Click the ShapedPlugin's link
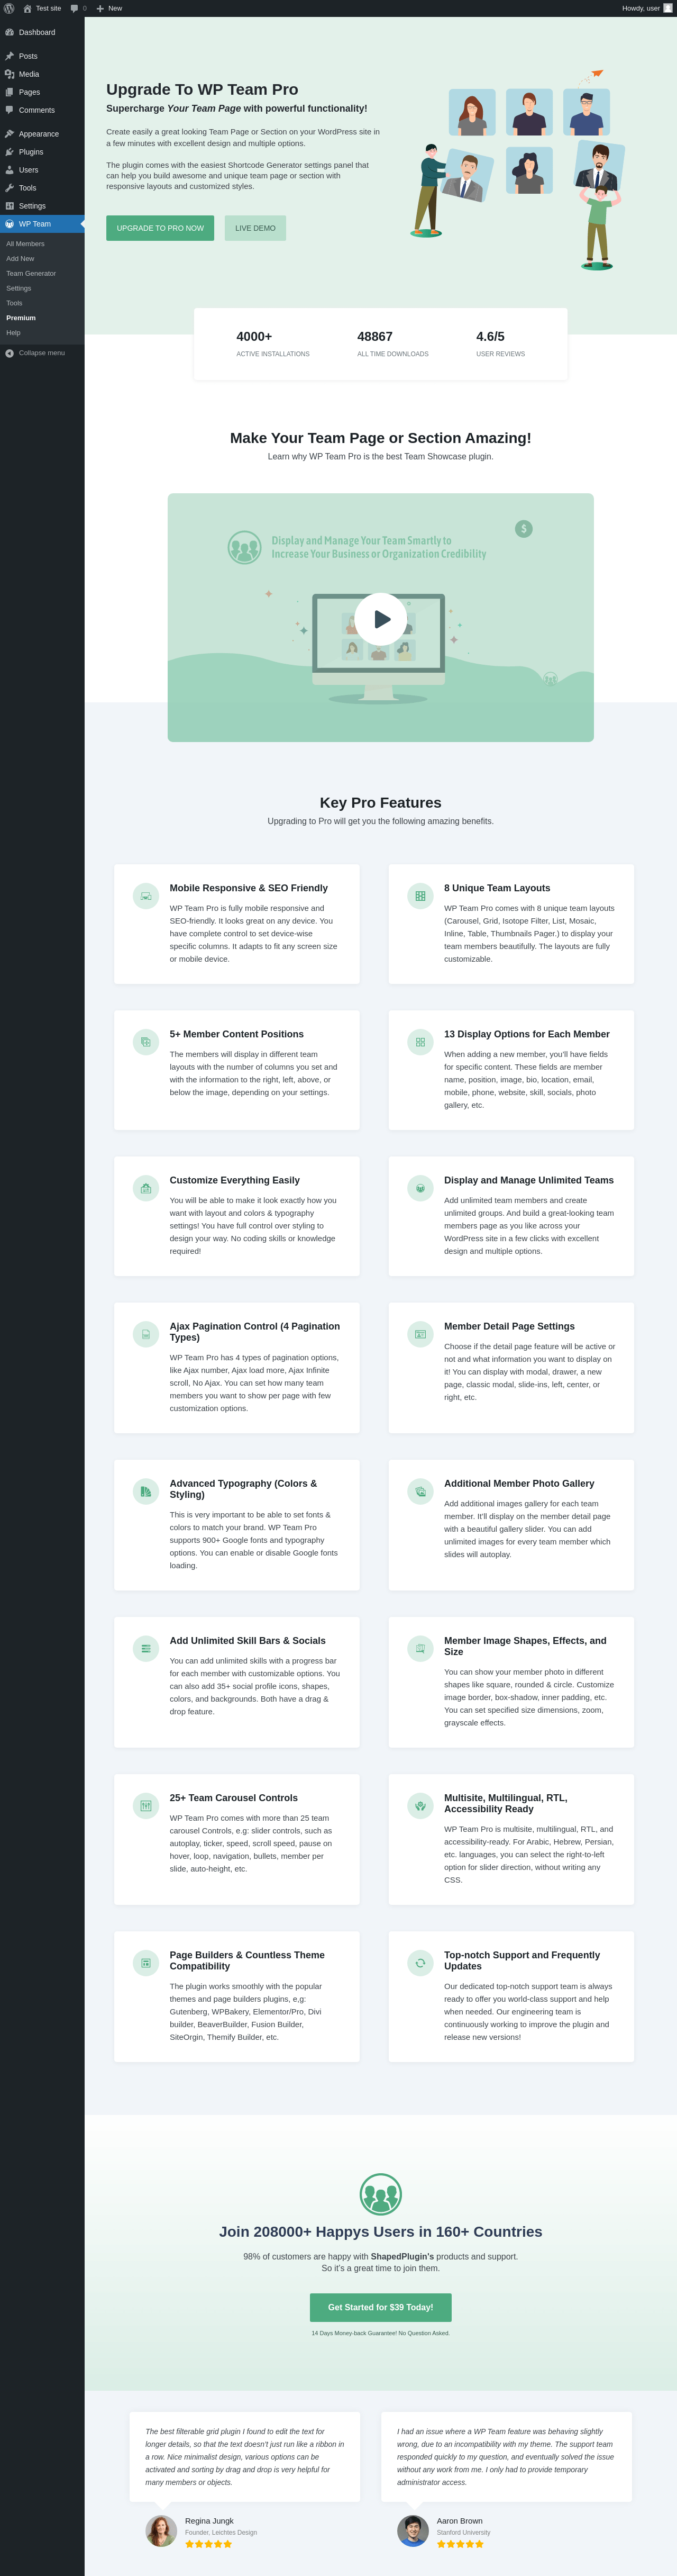The image size is (677, 2576). pos(402,2256)
